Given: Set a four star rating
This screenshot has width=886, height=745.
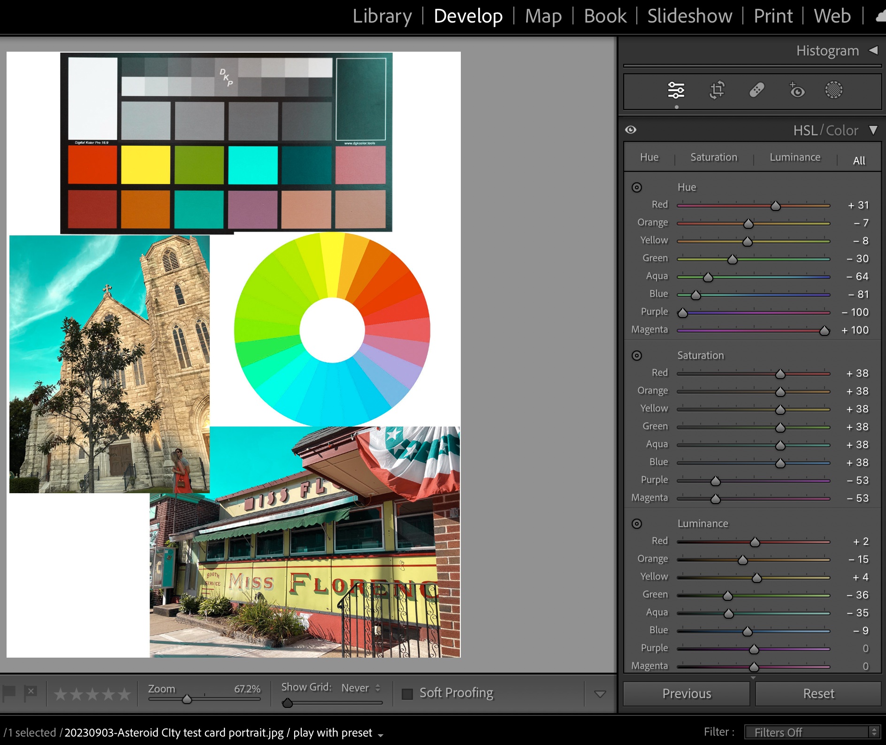Looking at the screenshot, I should [x=108, y=694].
